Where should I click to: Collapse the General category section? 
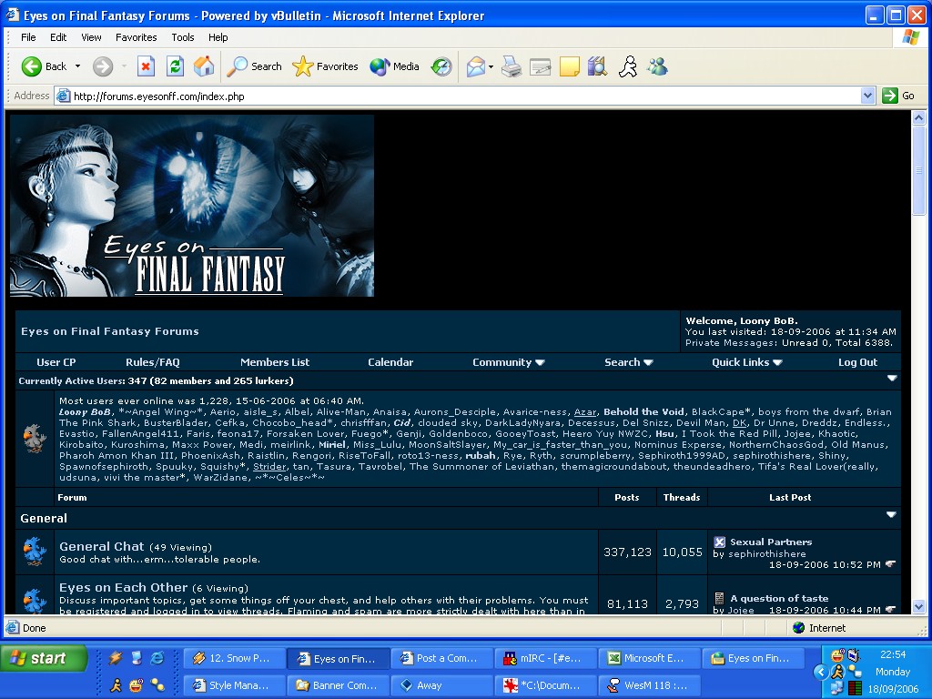(x=891, y=515)
